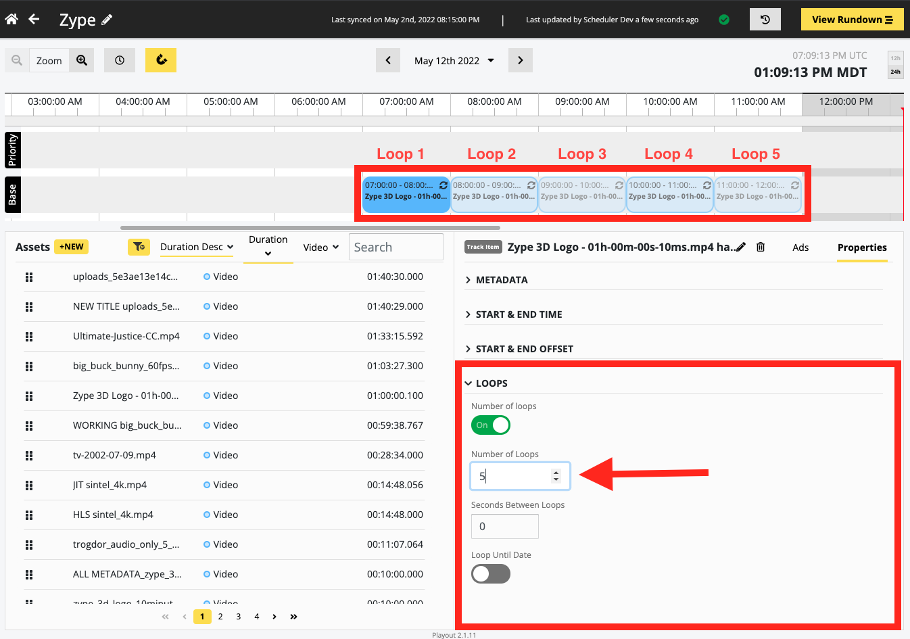Open the Video type filter dropdown
Viewport: 910px width, 639px height.
[x=321, y=247]
